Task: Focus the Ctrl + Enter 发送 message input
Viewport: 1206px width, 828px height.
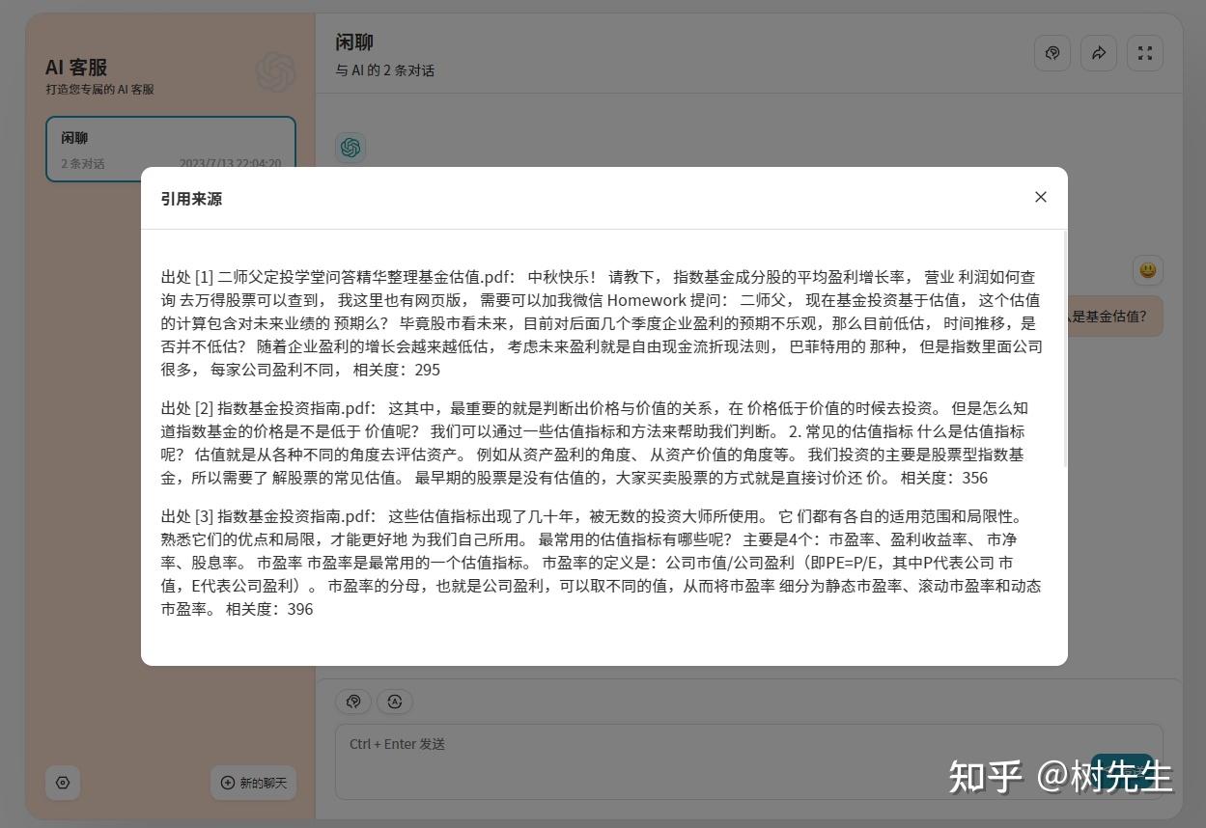Action: coord(749,761)
